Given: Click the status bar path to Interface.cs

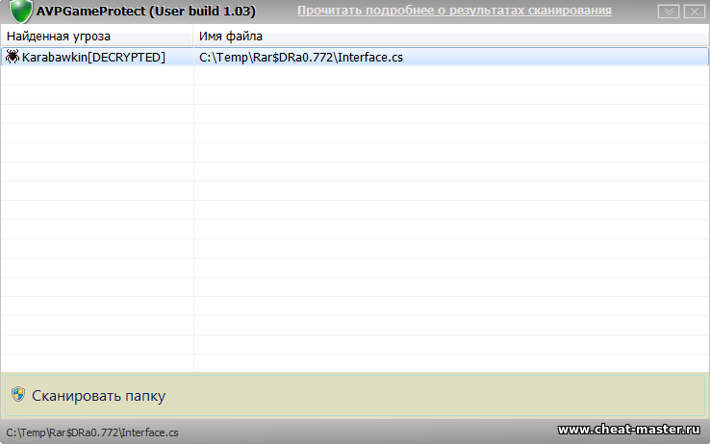Looking at the screenshot, I should pos(92,432).
